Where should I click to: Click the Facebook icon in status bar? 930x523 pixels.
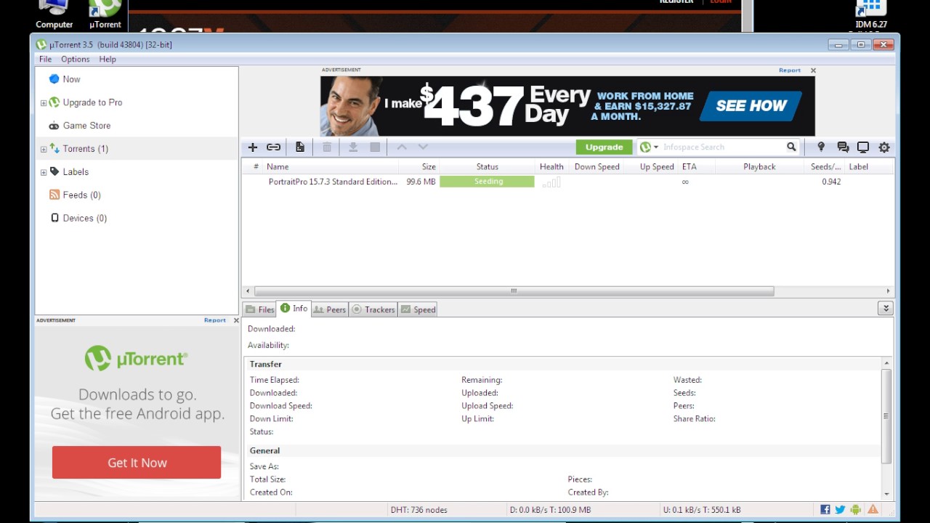click(x=825, y=510)
